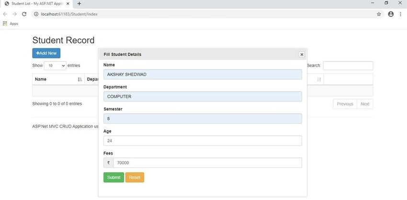Click the site information icon in address bar
The height and width of the screenshot is (200, 407).
[x=36, y=14]
